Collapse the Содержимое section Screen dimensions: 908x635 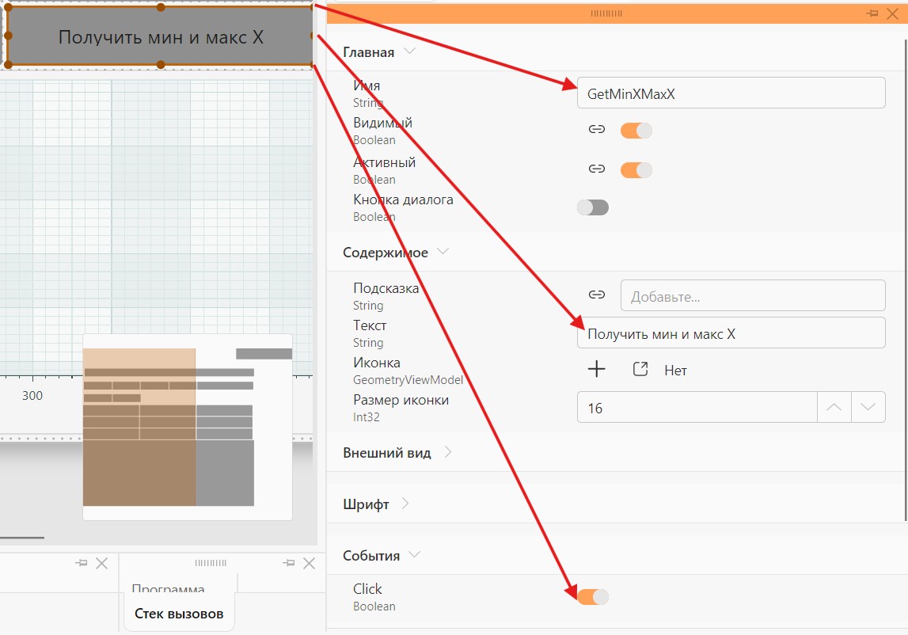[x=443, y=252]
